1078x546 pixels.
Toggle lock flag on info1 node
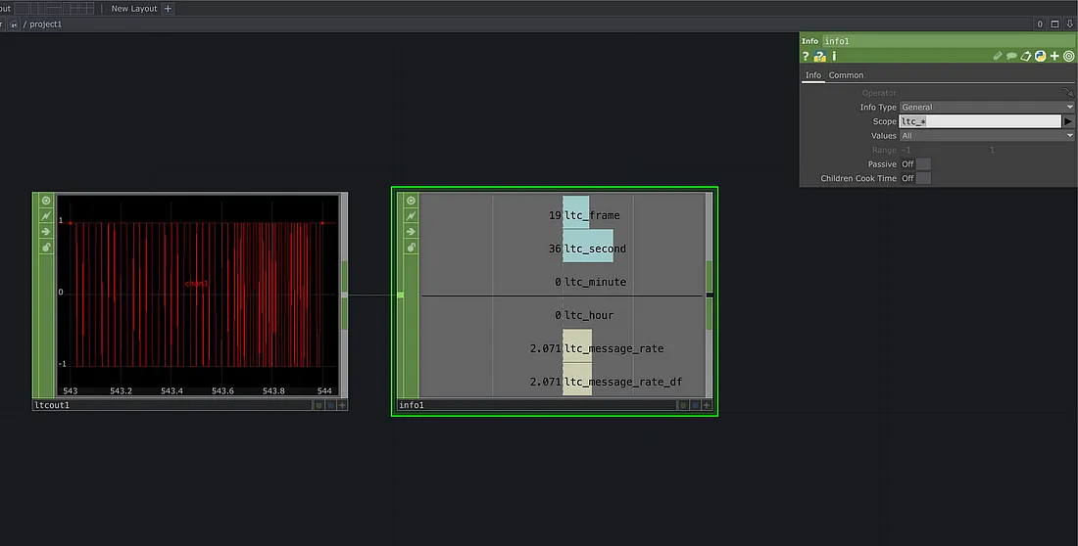[x=412, y=248]
